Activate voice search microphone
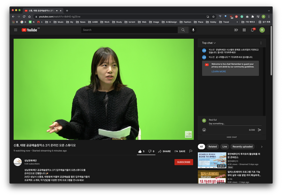 point(193,30)
